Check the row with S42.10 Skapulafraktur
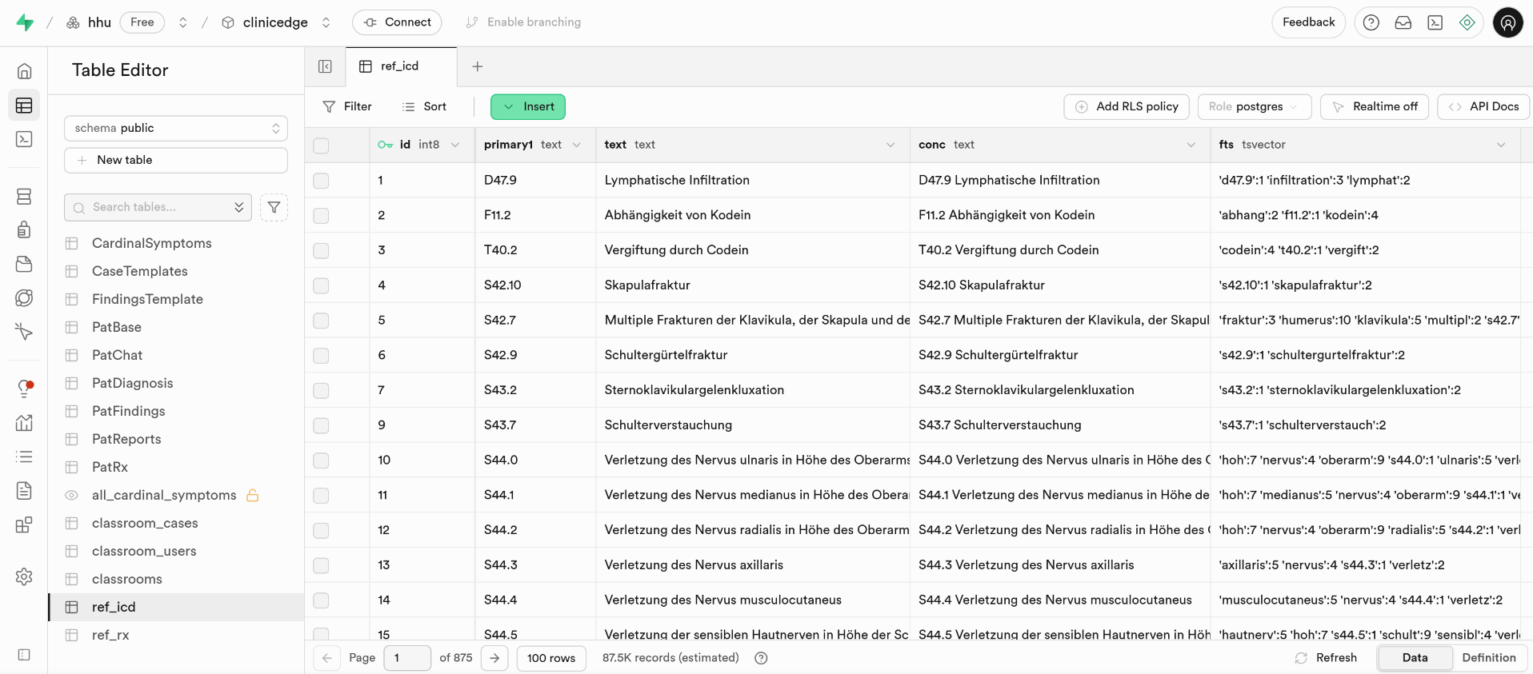The image size is (1533, 674). [x=321, y=285]
